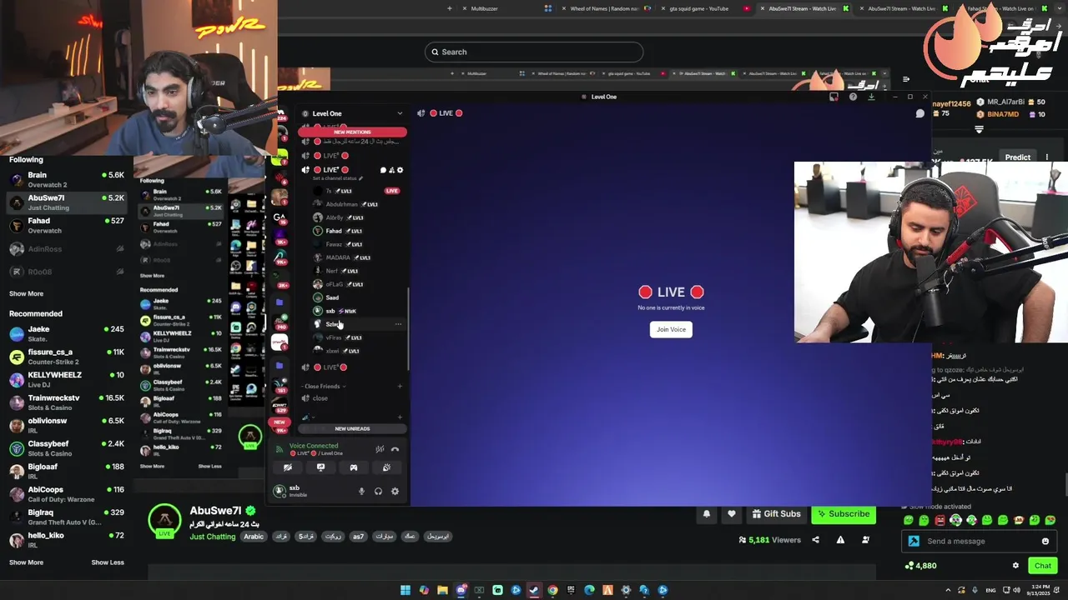
Task: Show More followed channels
Action: point(26,293)
